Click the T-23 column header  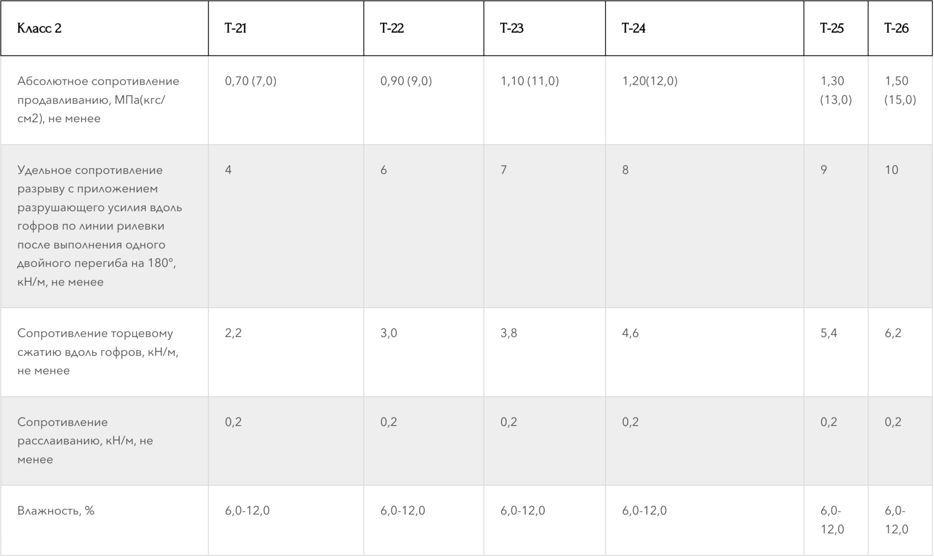pos(511,28)
